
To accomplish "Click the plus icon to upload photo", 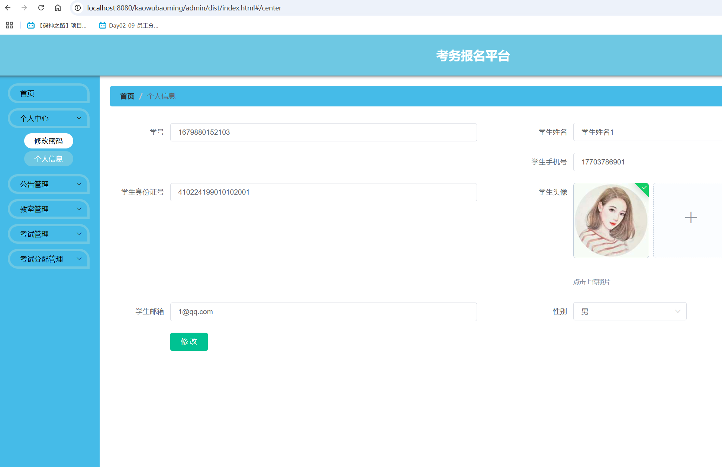I will click(x=690, y=218).
